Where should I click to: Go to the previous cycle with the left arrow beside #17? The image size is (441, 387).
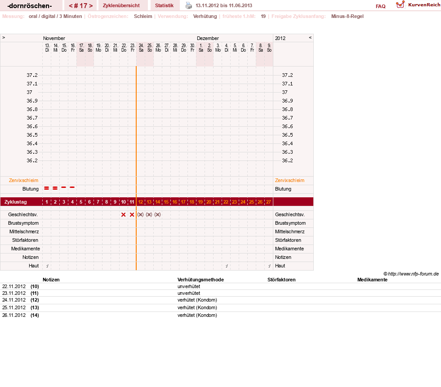click(x=71, y=6)
